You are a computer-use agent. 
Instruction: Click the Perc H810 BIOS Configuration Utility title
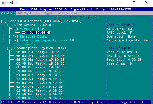[x=76, y=9]
